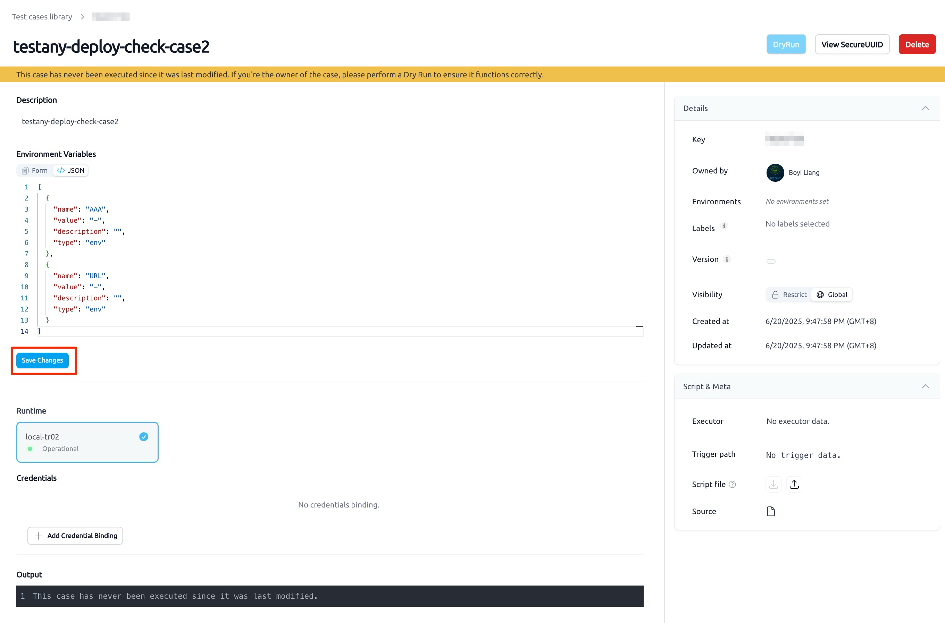Click the Labels info icon

(724, 226)
